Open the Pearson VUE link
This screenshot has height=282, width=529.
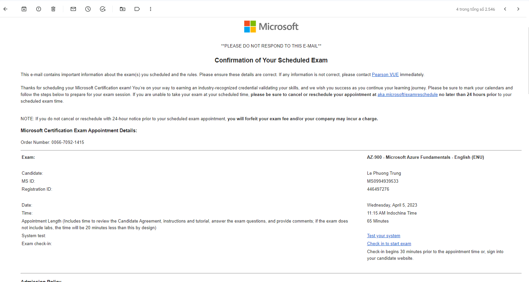[x=385, y=75]
